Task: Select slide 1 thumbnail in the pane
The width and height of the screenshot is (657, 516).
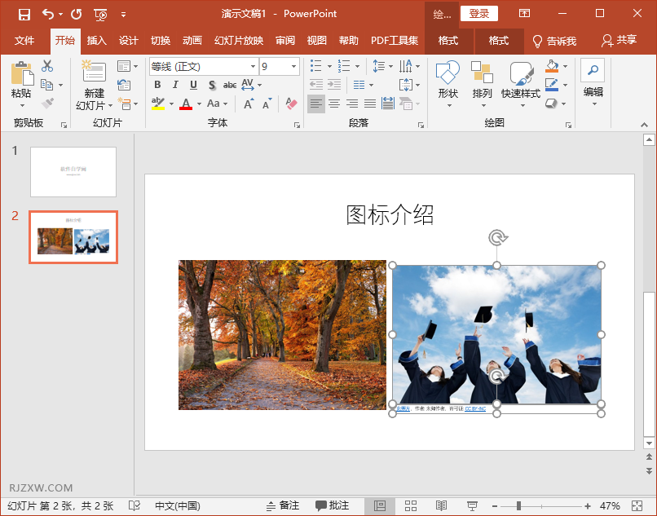Action: click(73, 171)
